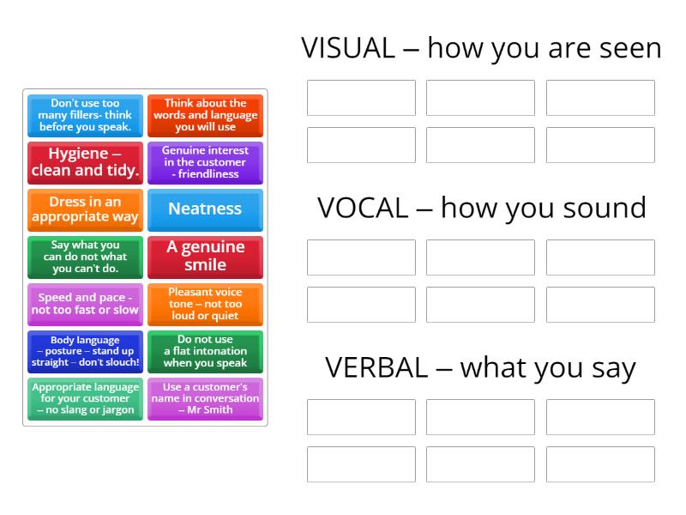Click the blue 'Neatness' tile
The width and height of the screenshot is (686, 515).
click(x=205, y=210)
